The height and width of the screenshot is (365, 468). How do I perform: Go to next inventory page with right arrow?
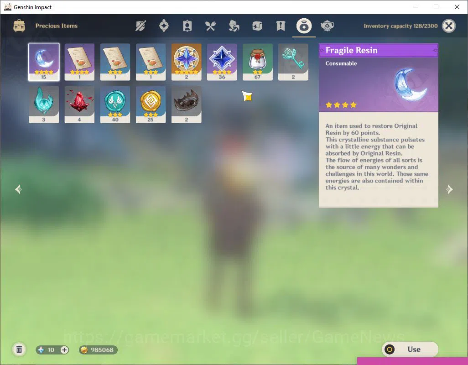click(x=449, y=189)
